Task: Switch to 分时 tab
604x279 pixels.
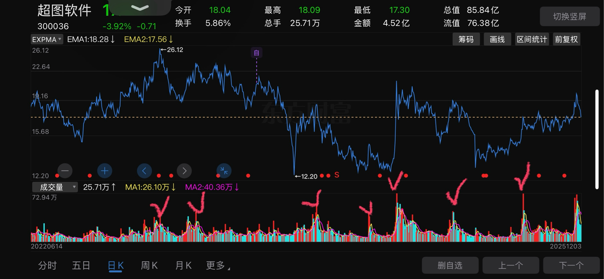Action: point(48,266)
